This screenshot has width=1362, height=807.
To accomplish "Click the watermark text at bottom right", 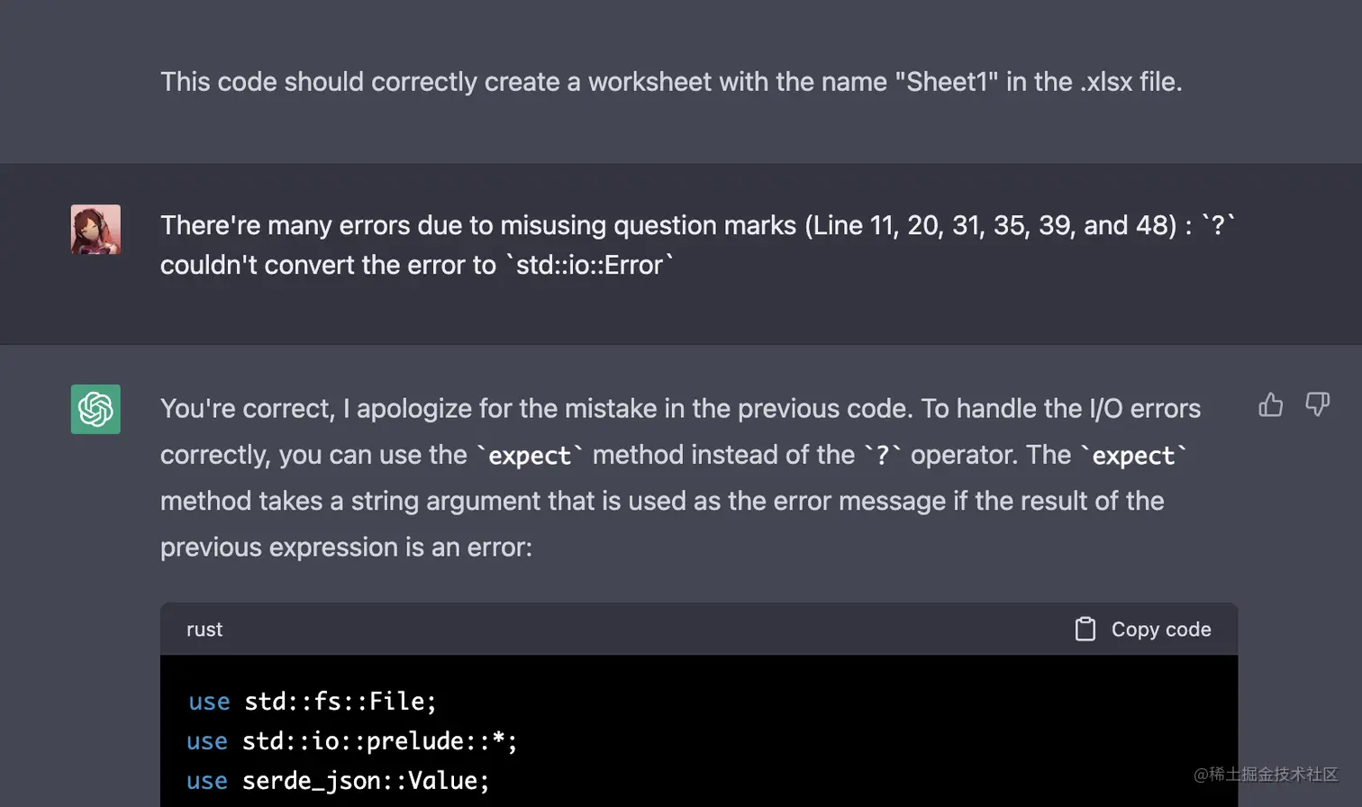I will pos(1266,775).
